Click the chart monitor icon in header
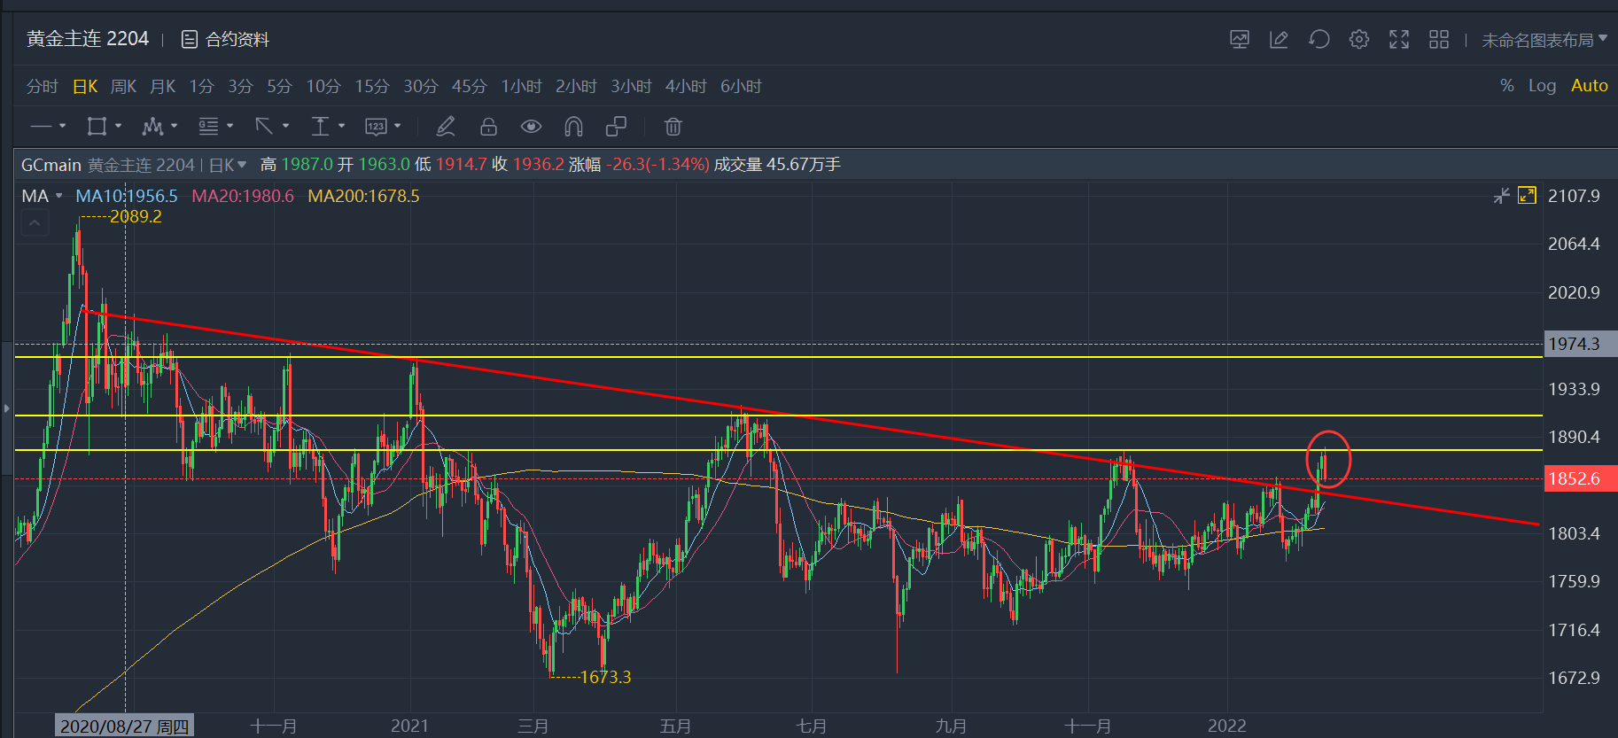The width and height of the screenshot is (1618, 738). pos(1240,39)
